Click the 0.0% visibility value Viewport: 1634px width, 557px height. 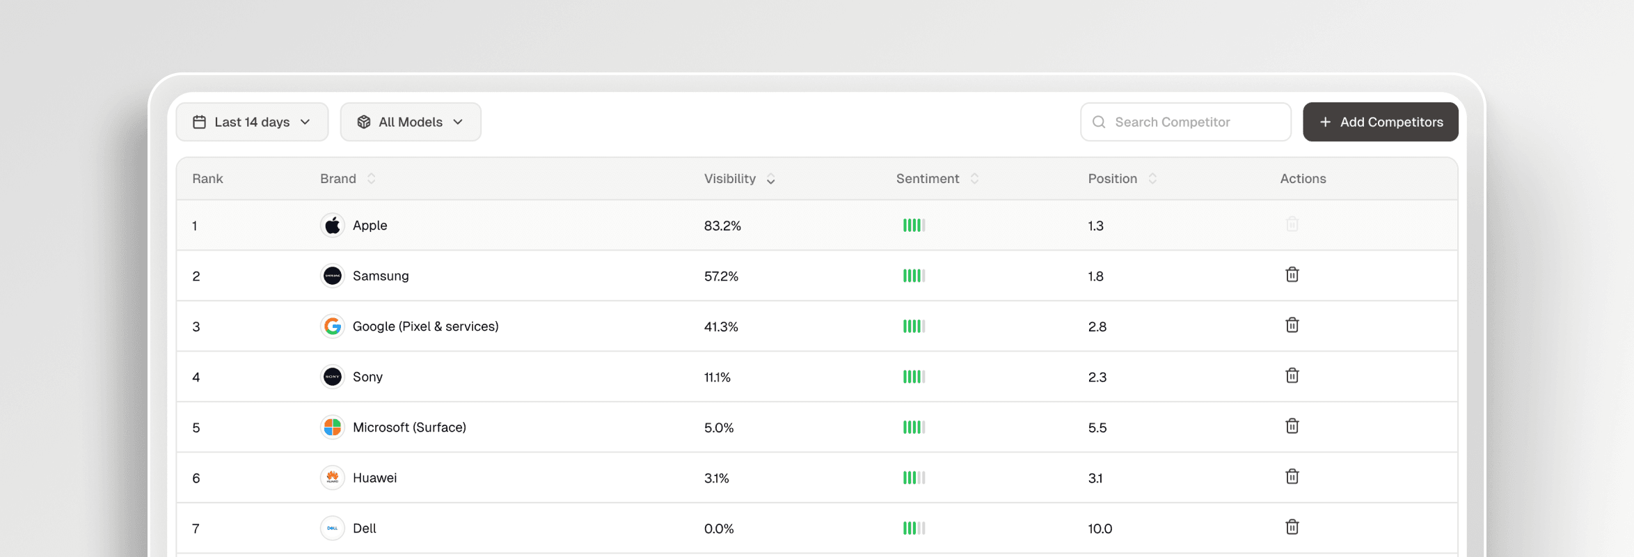click(x=719, y=528)
